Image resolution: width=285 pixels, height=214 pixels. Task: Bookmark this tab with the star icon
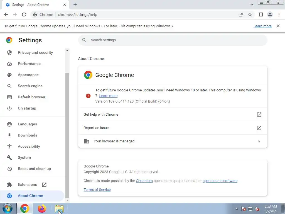tap(250, 14)
